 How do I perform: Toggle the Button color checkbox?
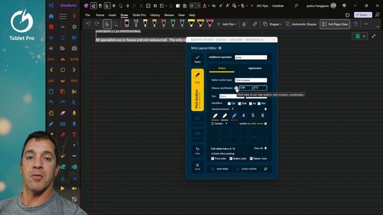231,158
